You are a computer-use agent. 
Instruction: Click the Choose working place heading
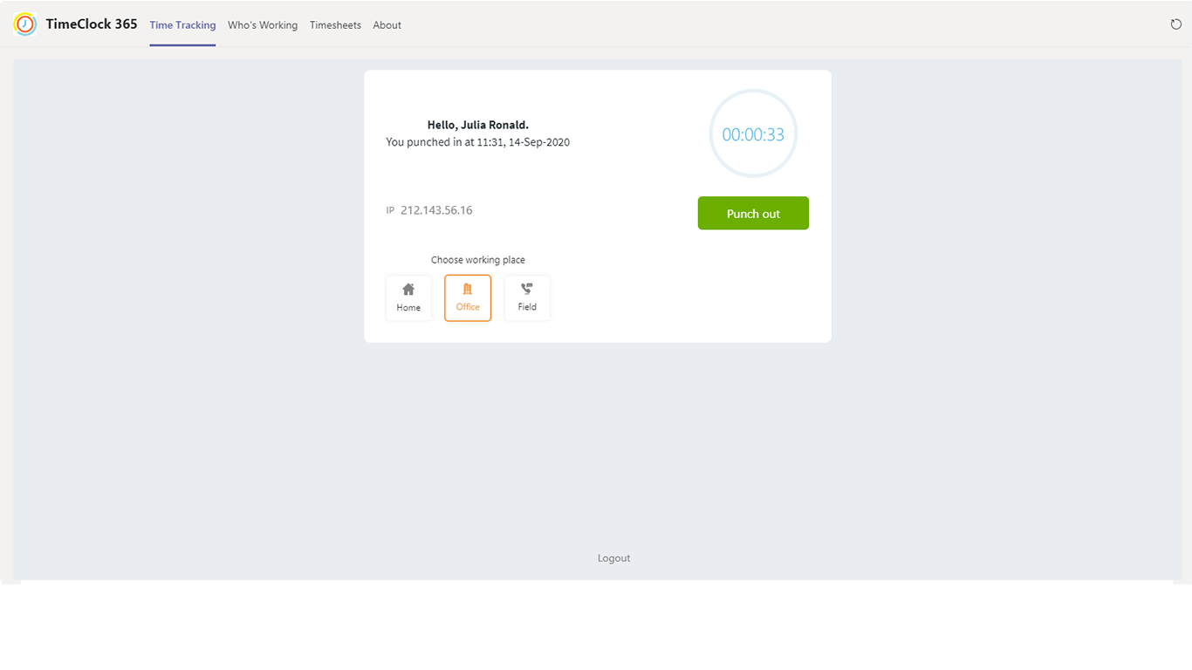pyautogui.click(x=477, y=260)
